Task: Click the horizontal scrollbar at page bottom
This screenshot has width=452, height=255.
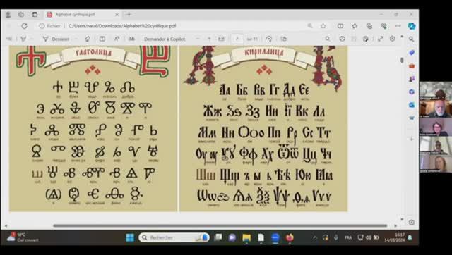Action: (x=220, y=225)
